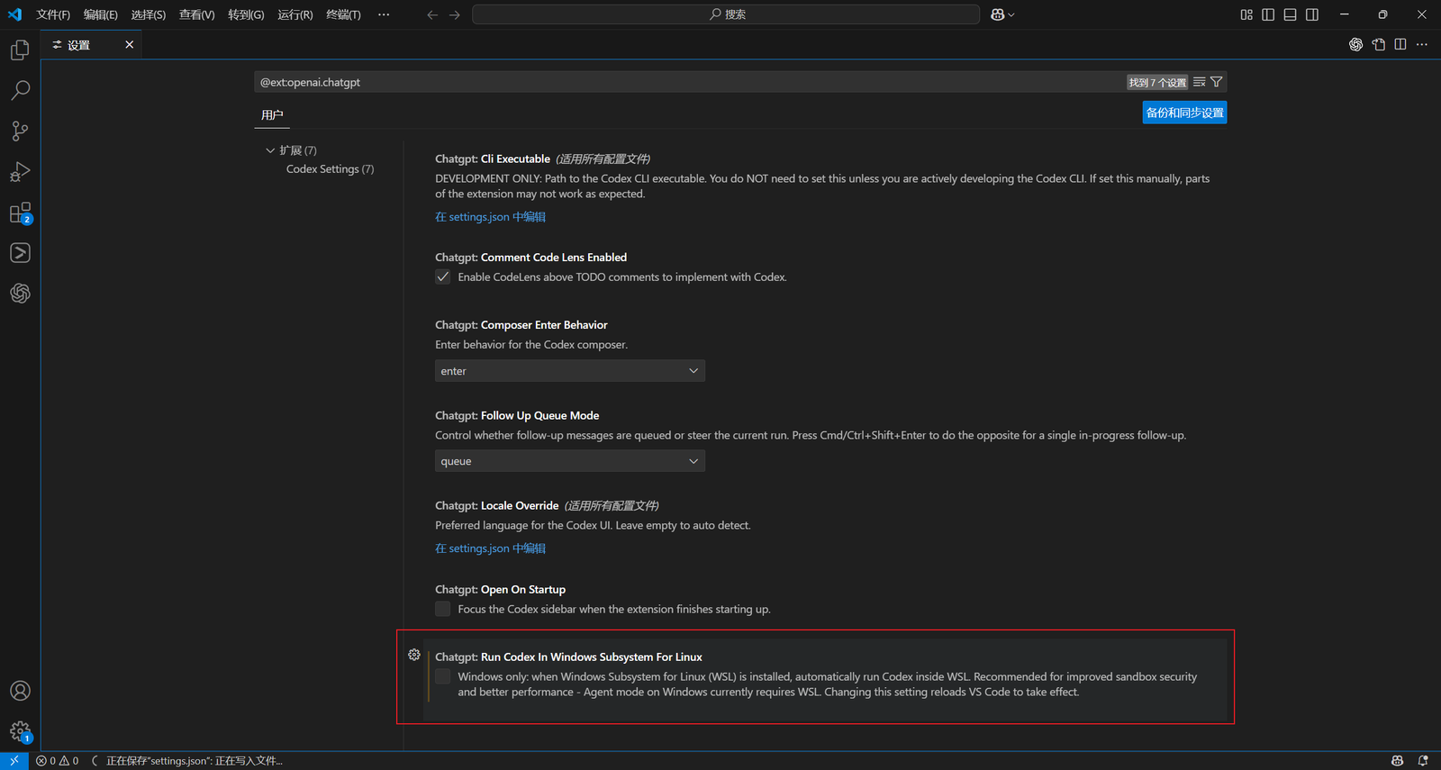
Task: Split the editor to the right
Action: click(1400, 44)
